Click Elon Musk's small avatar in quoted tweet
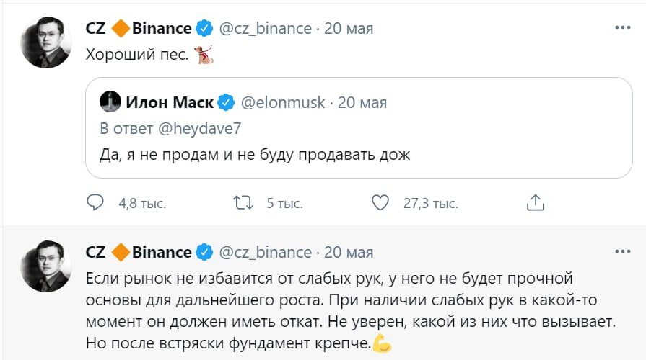646x360 pixels. pos(110,102)
